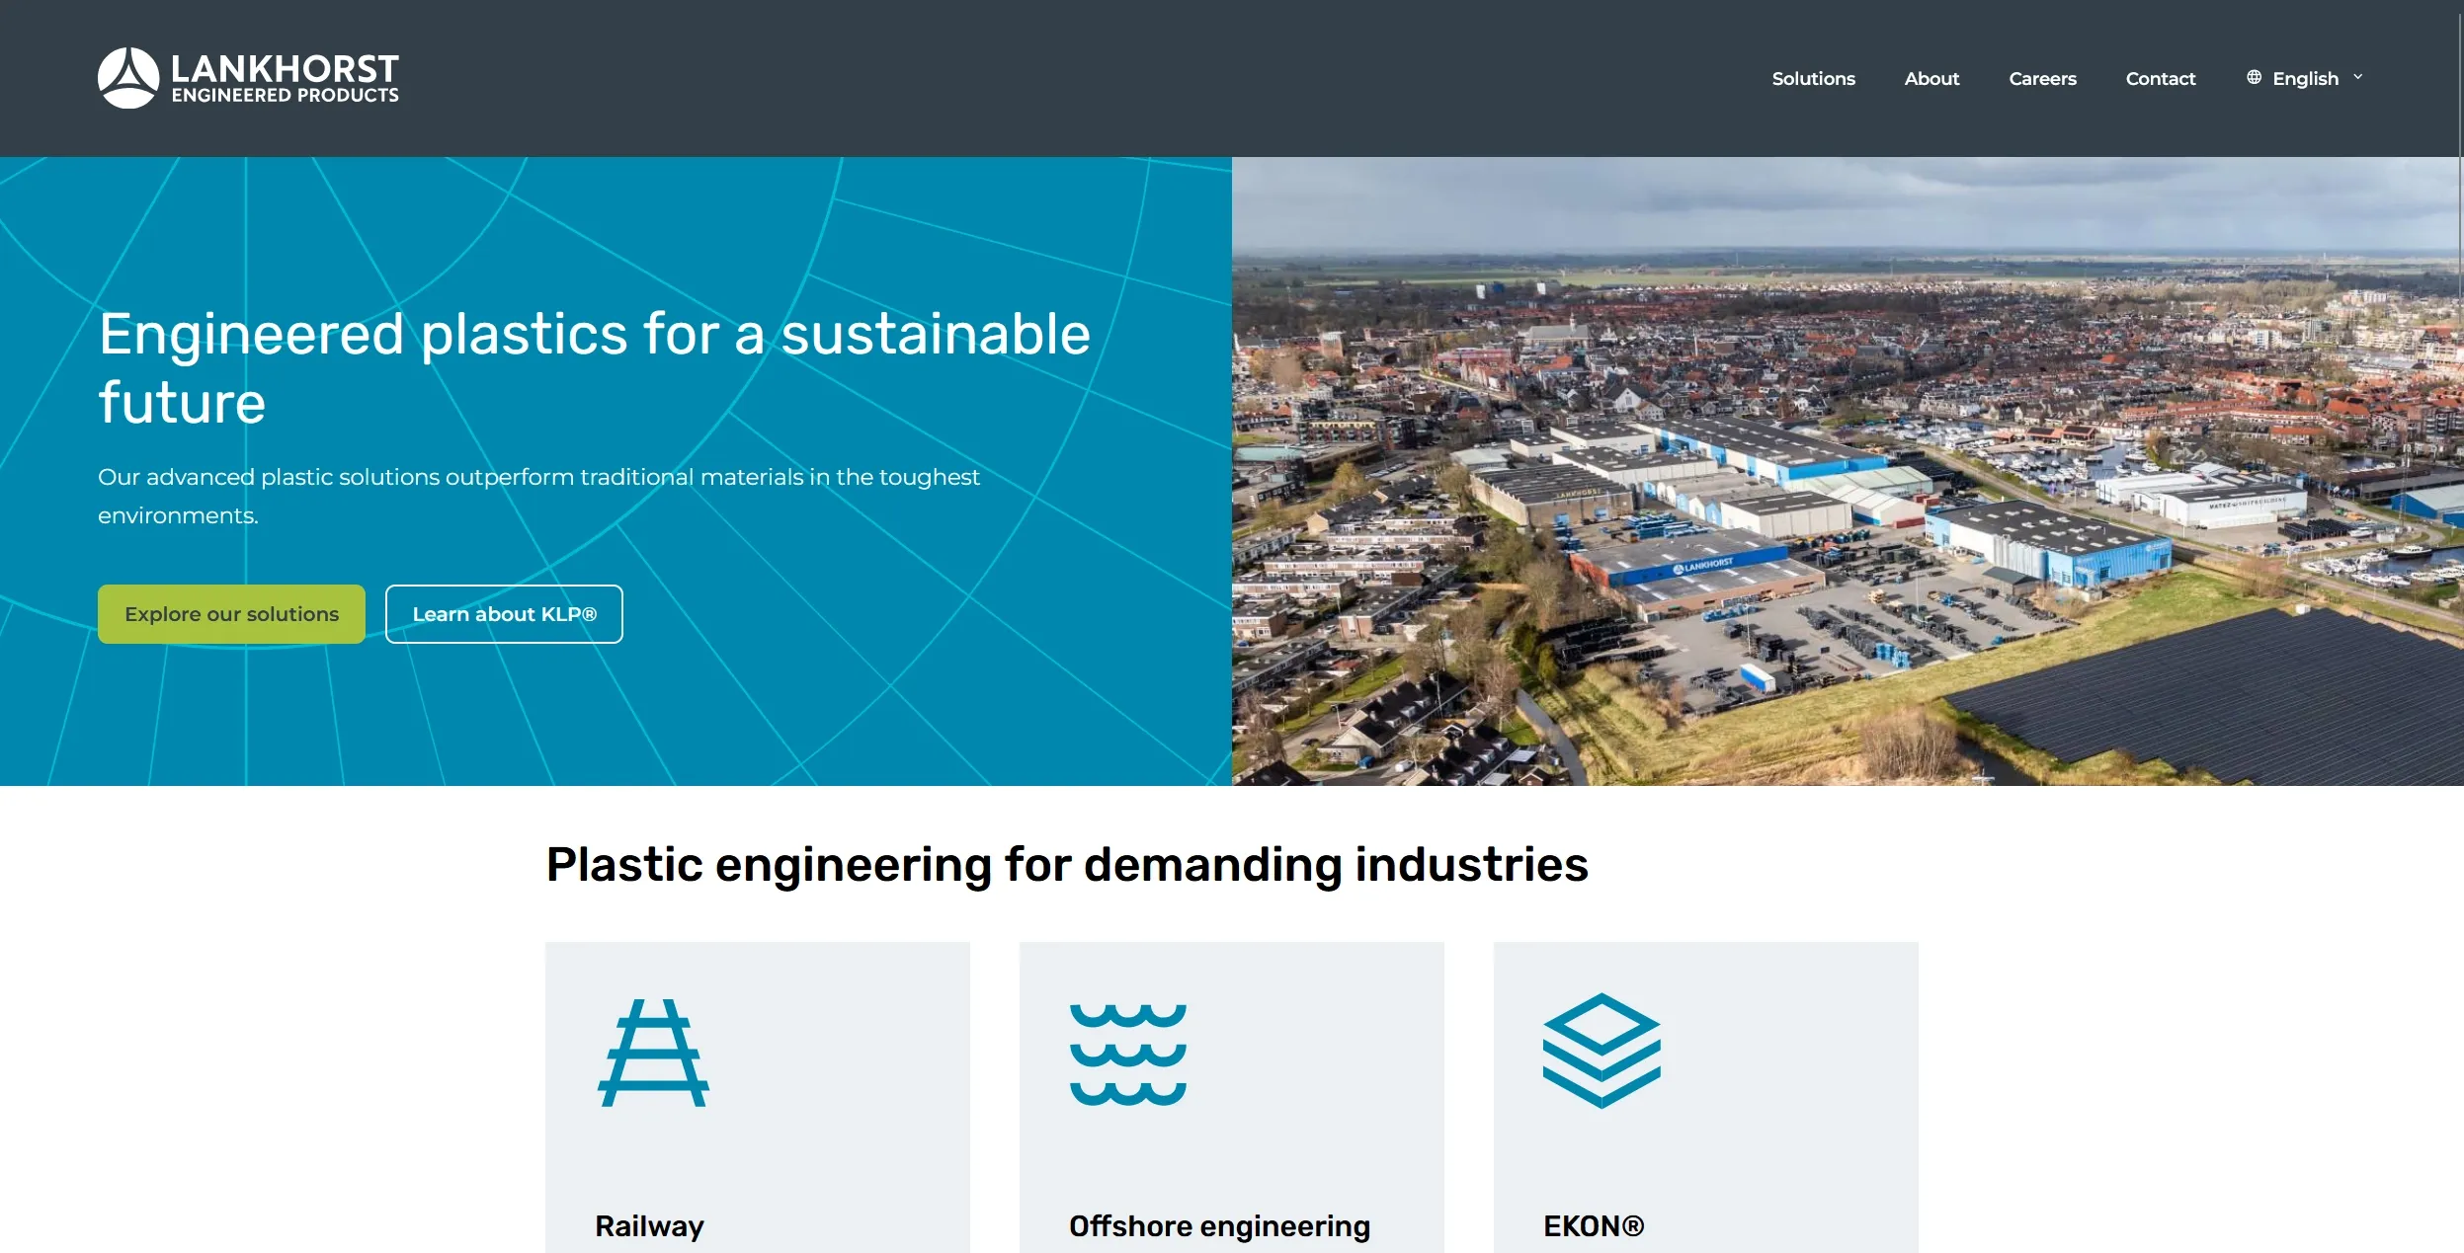Click the Explore our solutions button
The width and height of the screenshot is (2464, 1253).
point(231,614)
